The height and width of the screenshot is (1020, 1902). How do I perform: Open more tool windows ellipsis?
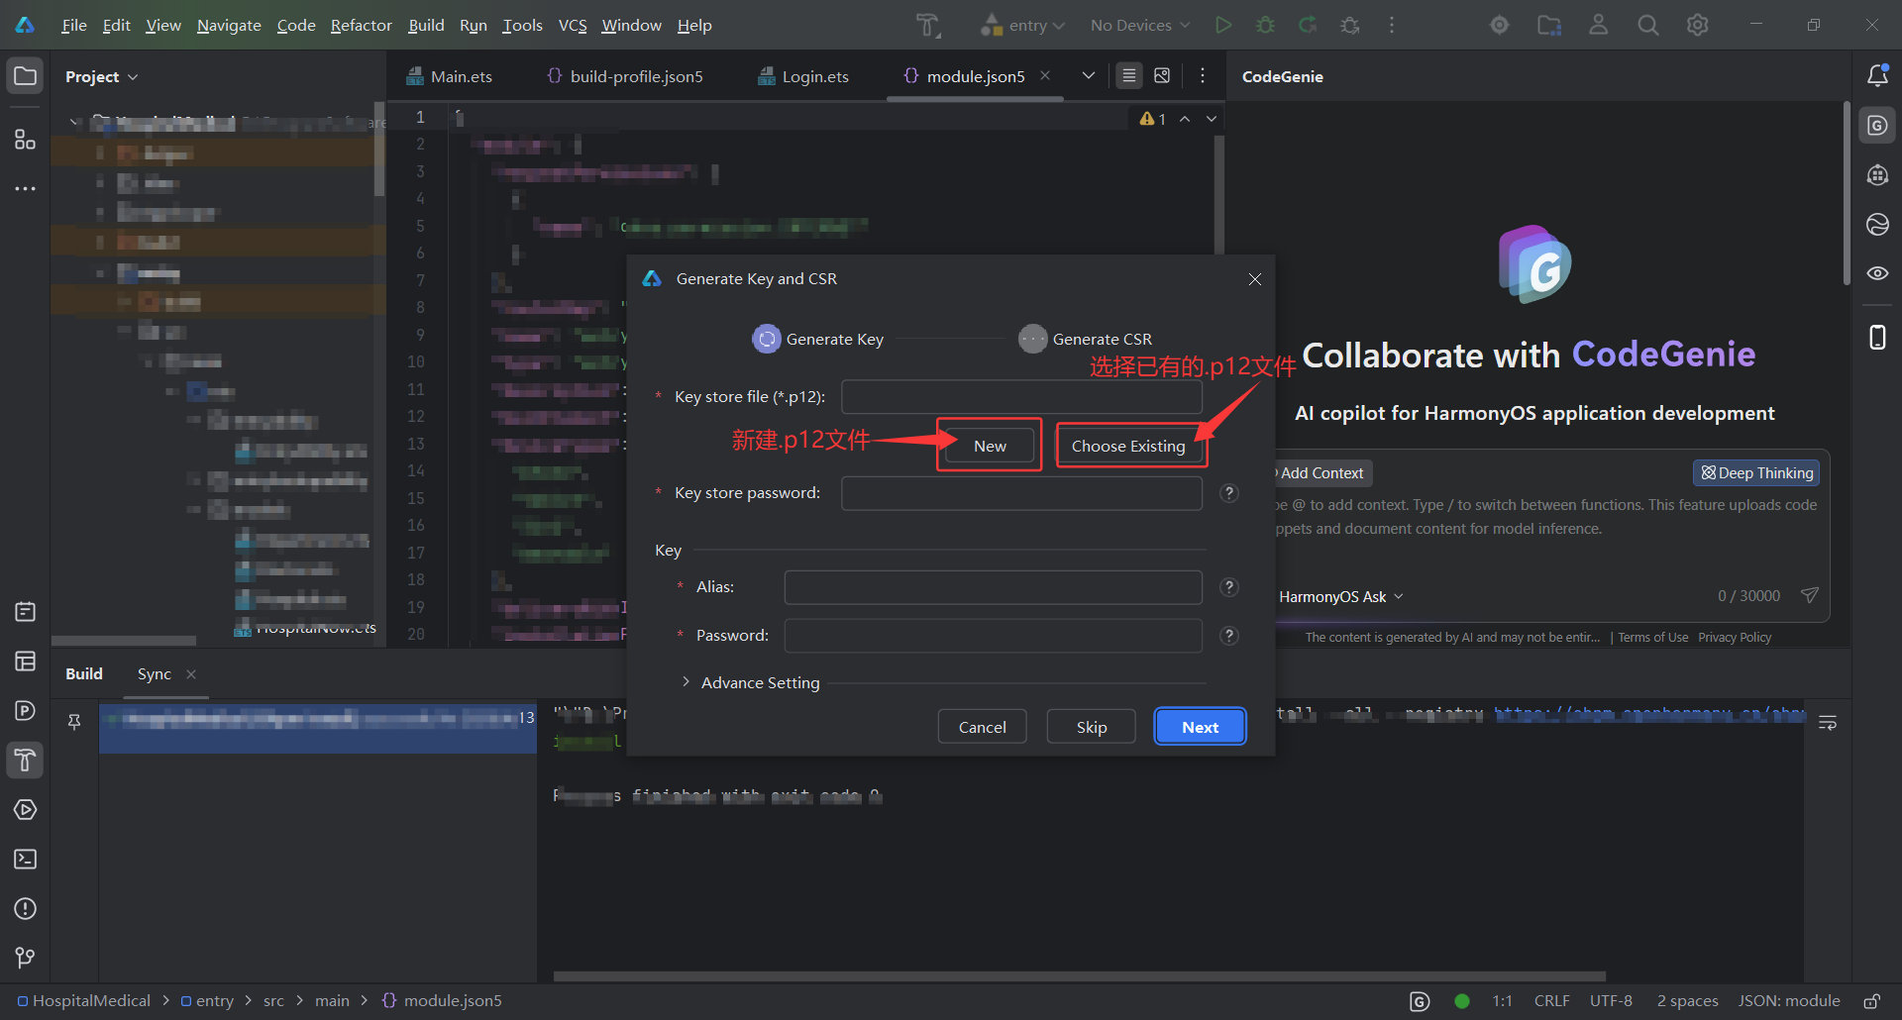pyautogui.click(x=25, y=188)
